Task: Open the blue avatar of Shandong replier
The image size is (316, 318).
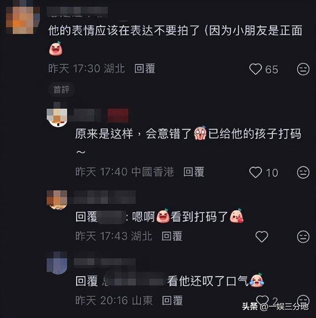Action: click(x=57, y=264)
